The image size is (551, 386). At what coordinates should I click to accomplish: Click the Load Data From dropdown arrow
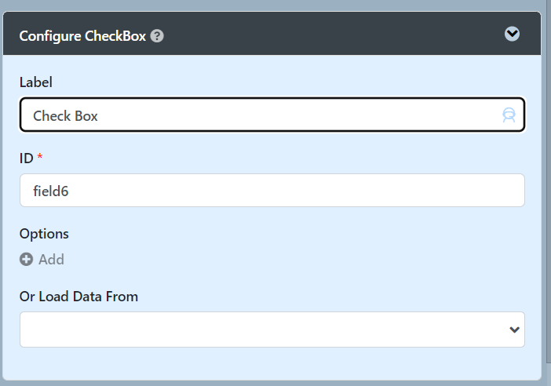[x=514, y=330]
